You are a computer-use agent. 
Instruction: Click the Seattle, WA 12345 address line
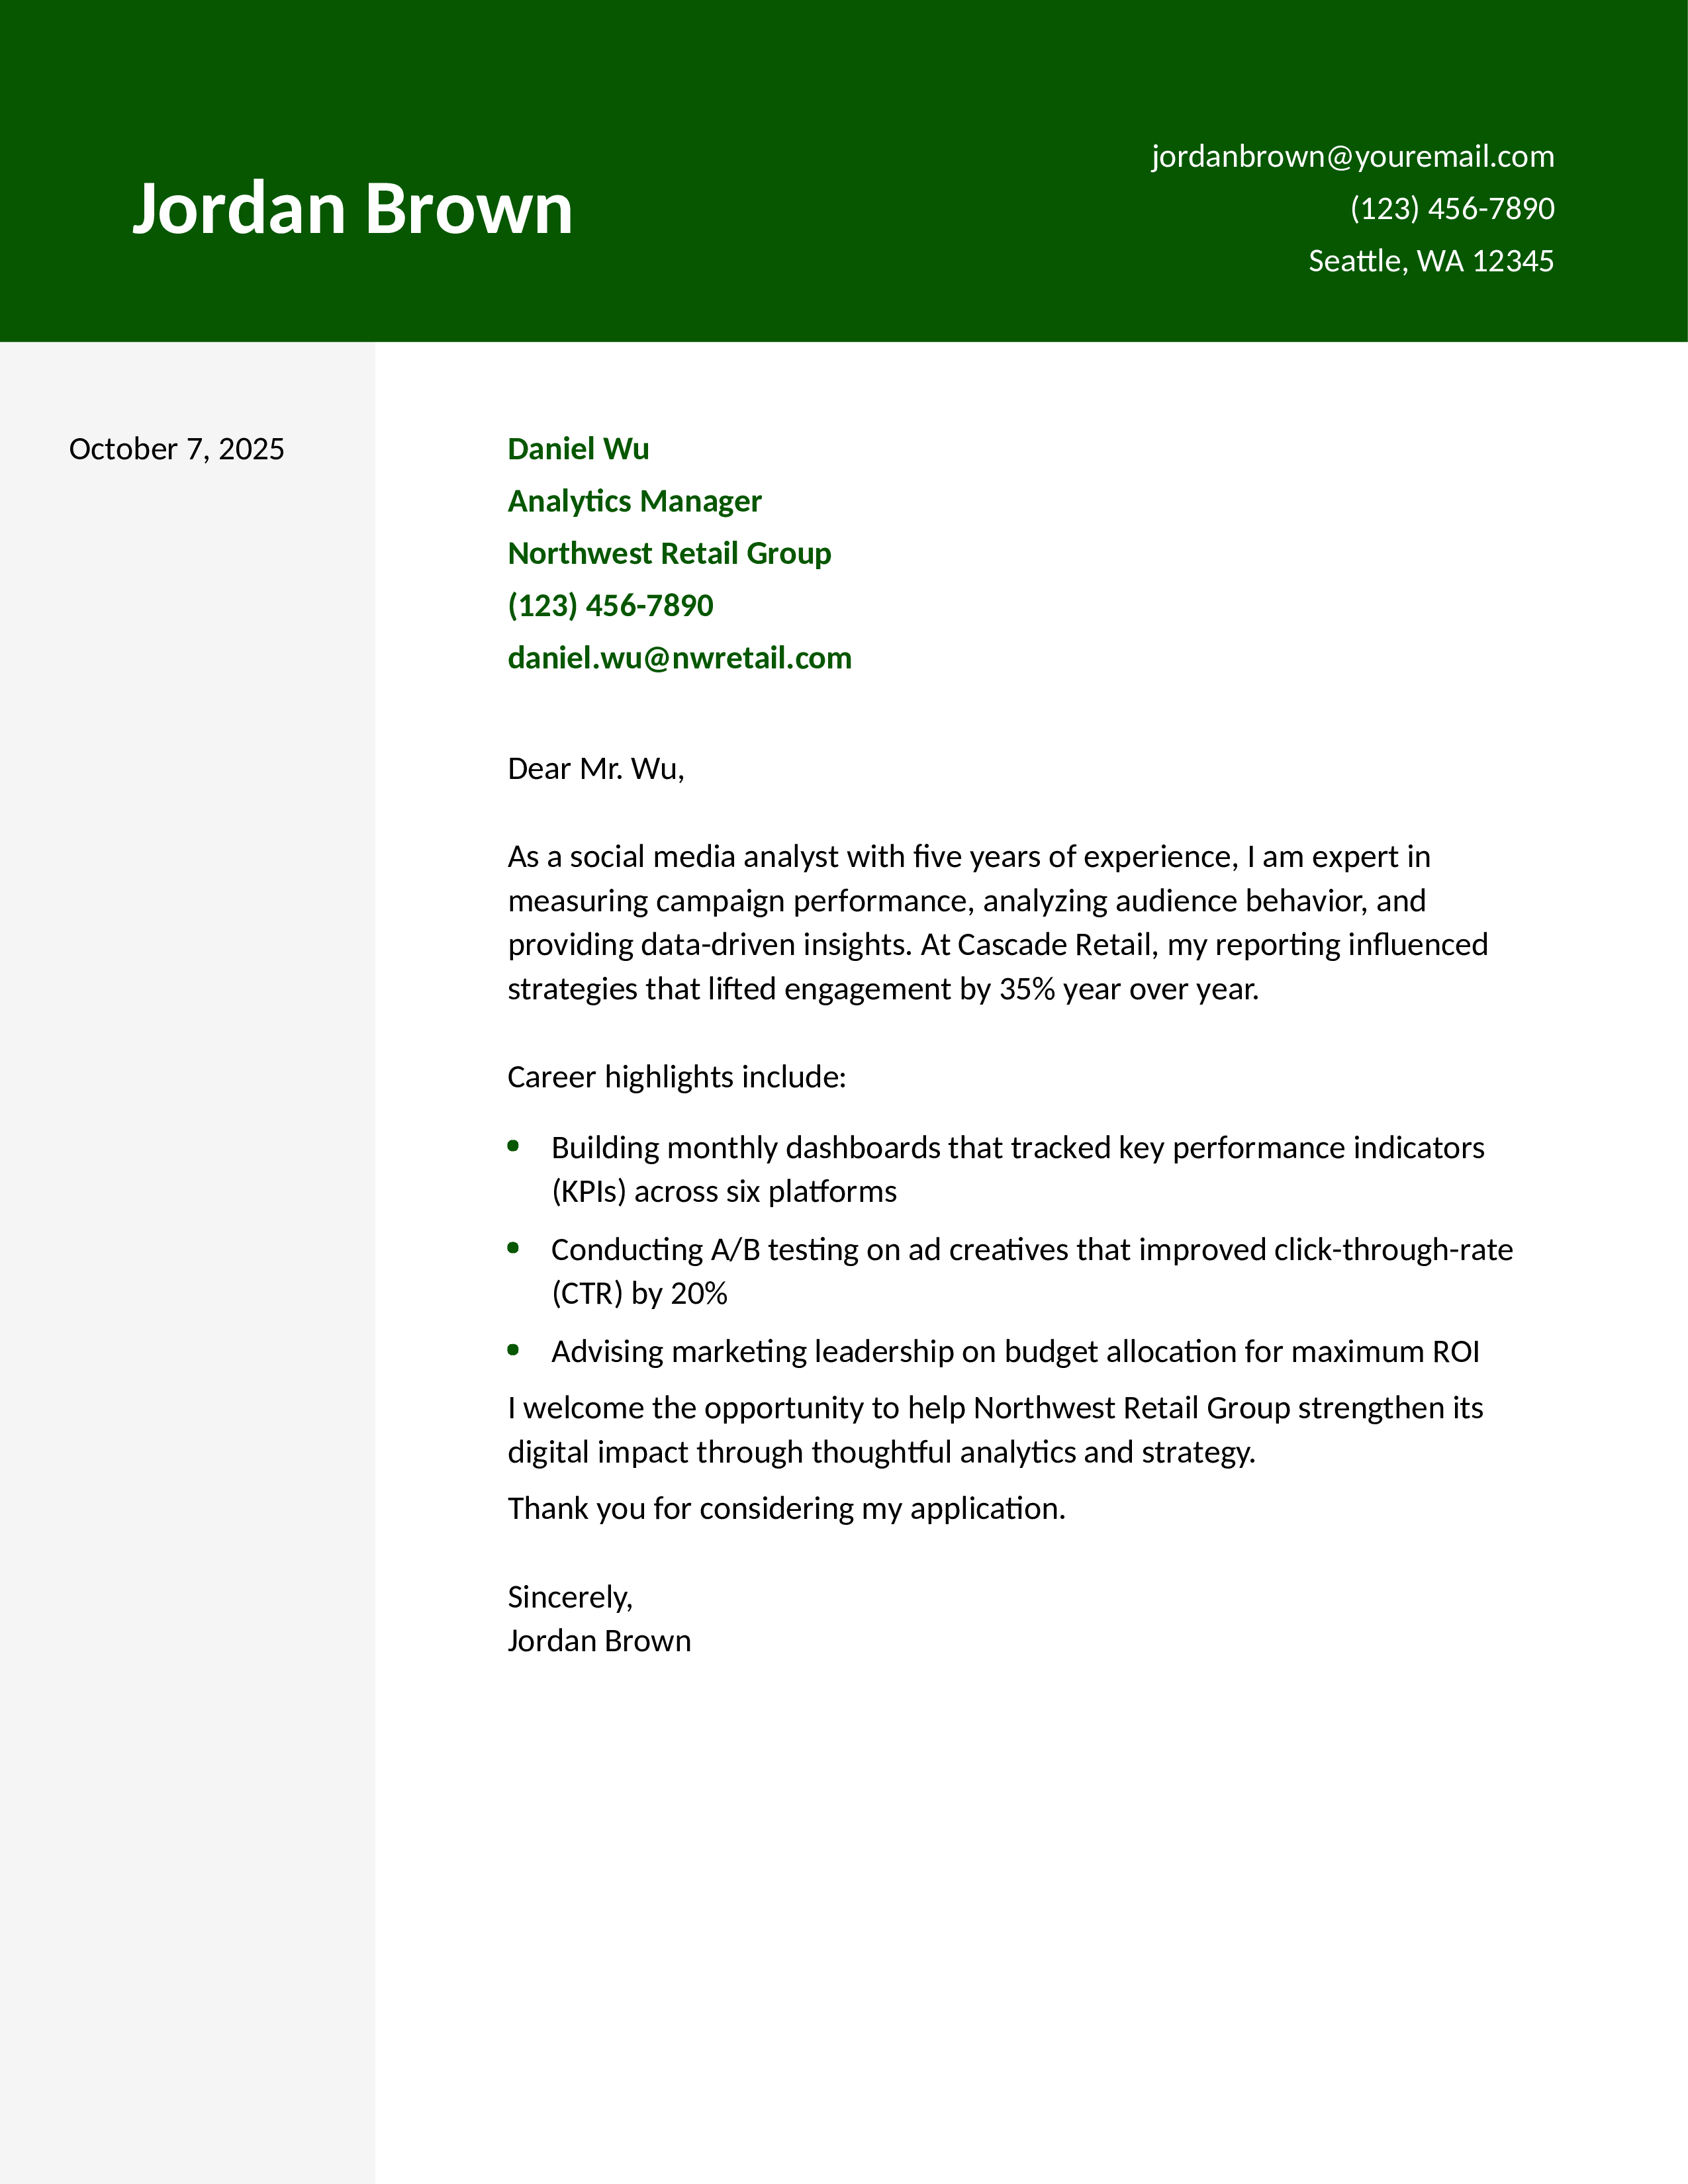coord(1430,261)
